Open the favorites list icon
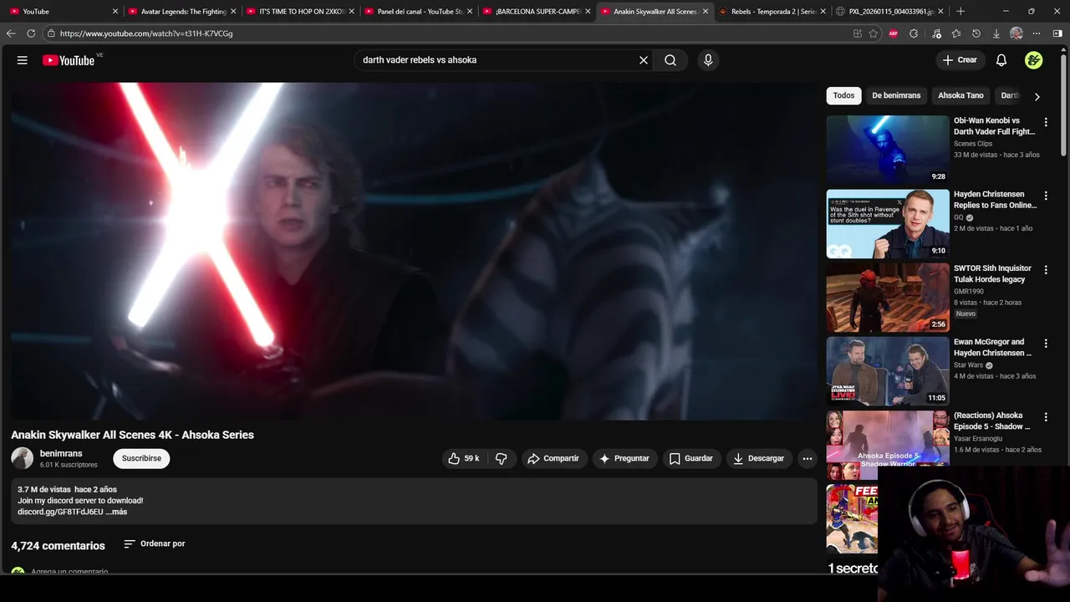 click(x=956, y=33)
